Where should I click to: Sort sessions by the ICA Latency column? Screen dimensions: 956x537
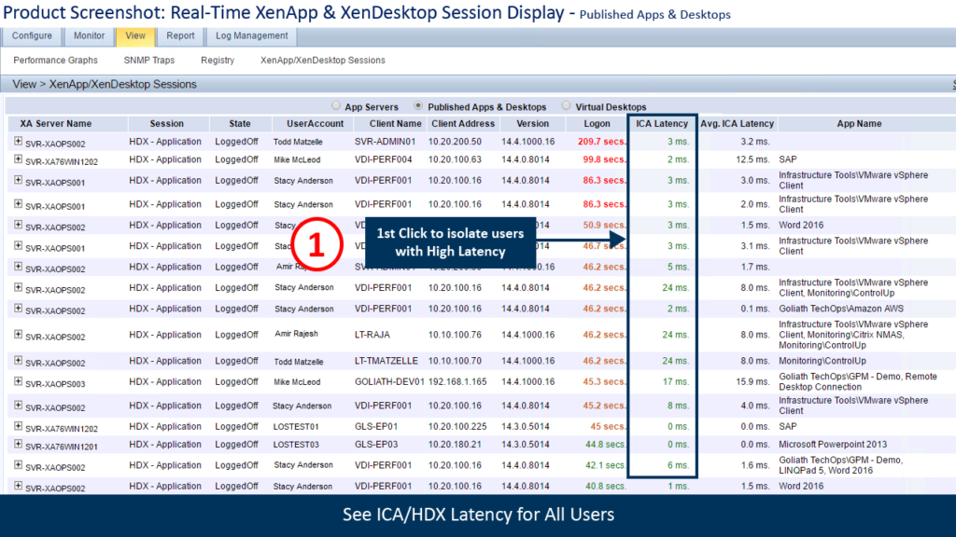click(661, 123)
